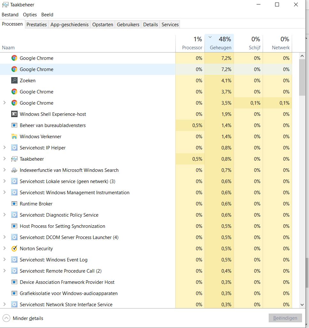The height and width of the screenshot is (328, 309).
Task: Open the Opties menu
Action: [x=30, y=15]
